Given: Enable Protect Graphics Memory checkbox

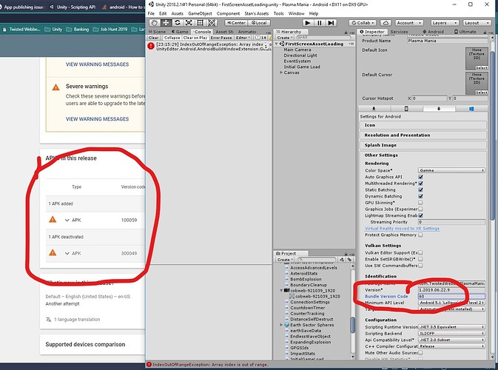Looking at the screenshot, I should pos(420,235).
